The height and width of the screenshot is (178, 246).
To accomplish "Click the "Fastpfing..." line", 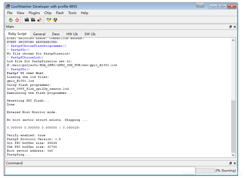I will 18,155.
